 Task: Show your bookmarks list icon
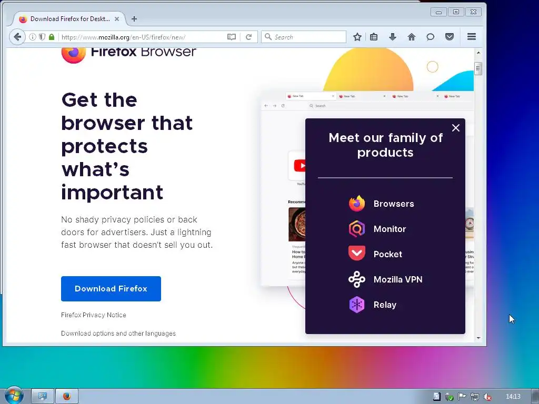point(374,37)
